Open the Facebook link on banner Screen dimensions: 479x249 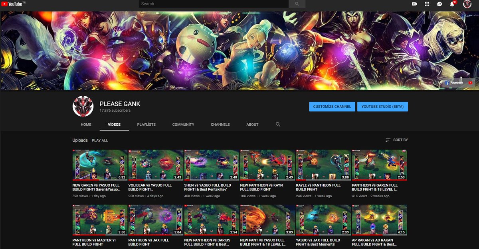click(454, 83)
